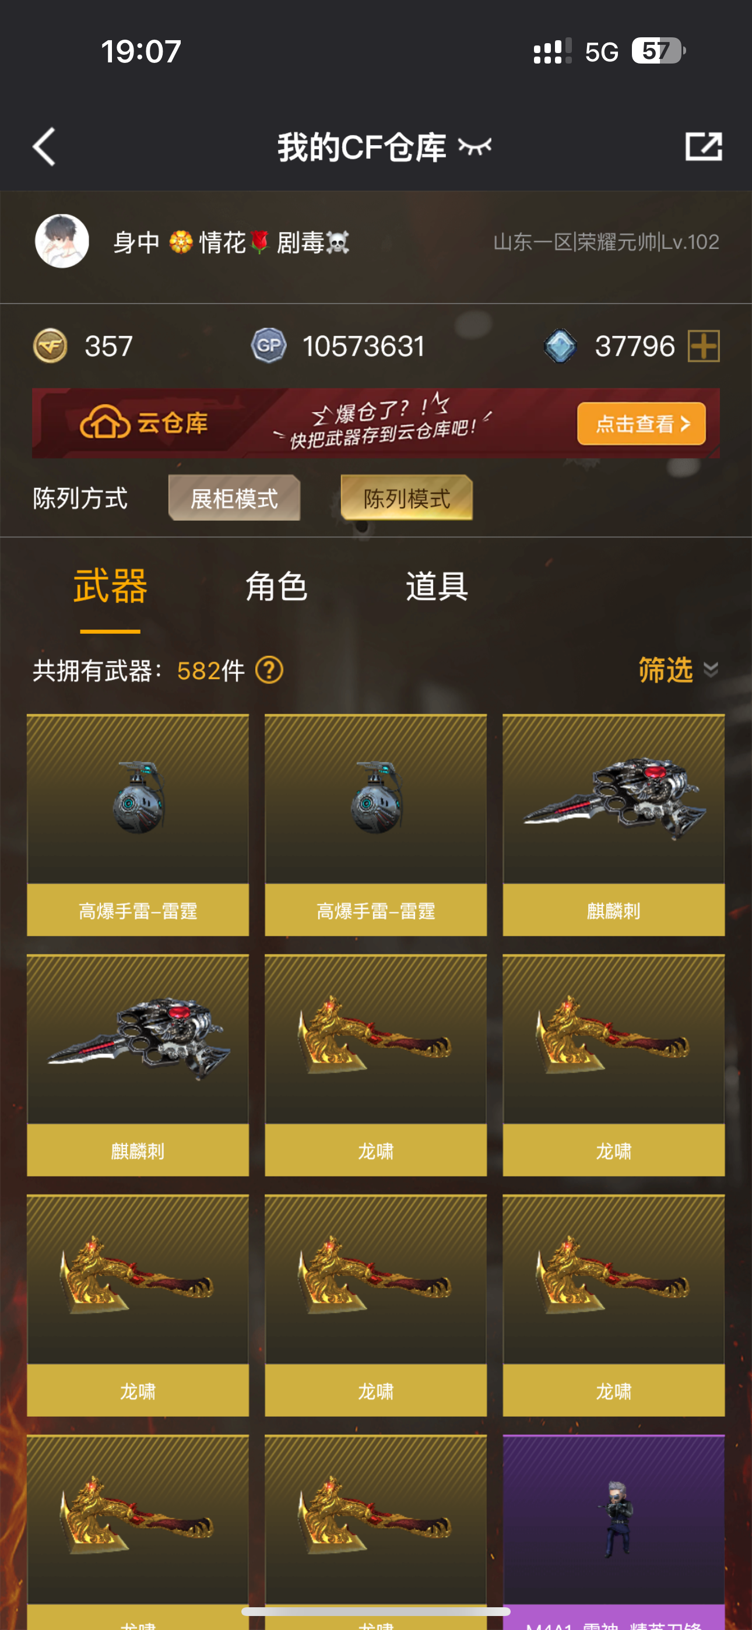Open the 云仓库 banner
Viewport: 752px width, 1630px height.
(376, 423)
